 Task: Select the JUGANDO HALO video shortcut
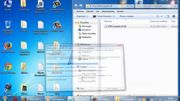[x=40, y=7]
